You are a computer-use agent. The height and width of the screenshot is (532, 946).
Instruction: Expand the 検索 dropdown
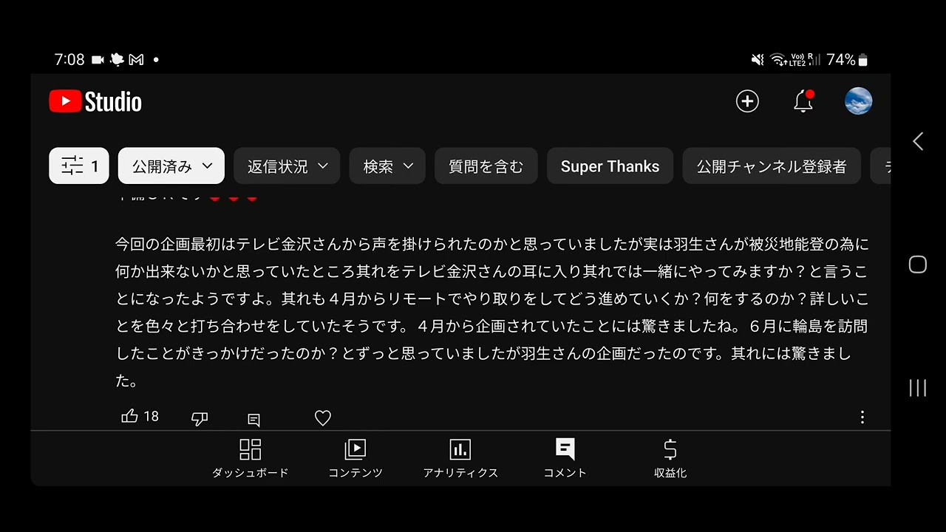coord(387,166)
